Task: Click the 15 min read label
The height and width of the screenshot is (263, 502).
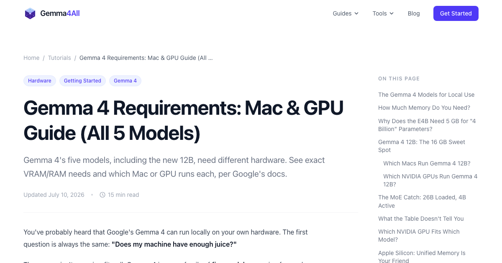Action: tap(123, 195)
